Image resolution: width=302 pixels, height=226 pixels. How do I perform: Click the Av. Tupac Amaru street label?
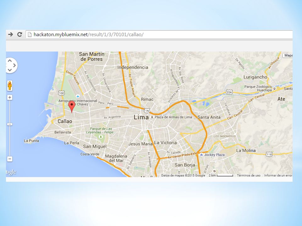pos(132,85)
